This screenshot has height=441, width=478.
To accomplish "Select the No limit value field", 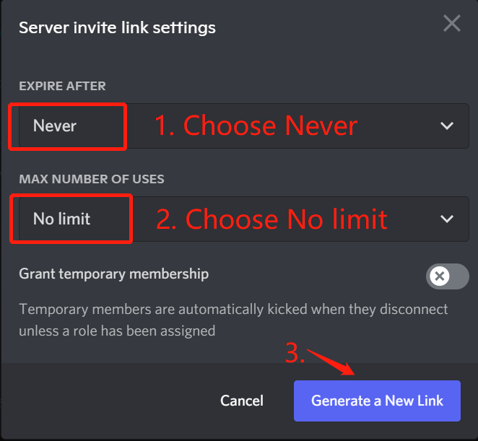I will (62, 219).
